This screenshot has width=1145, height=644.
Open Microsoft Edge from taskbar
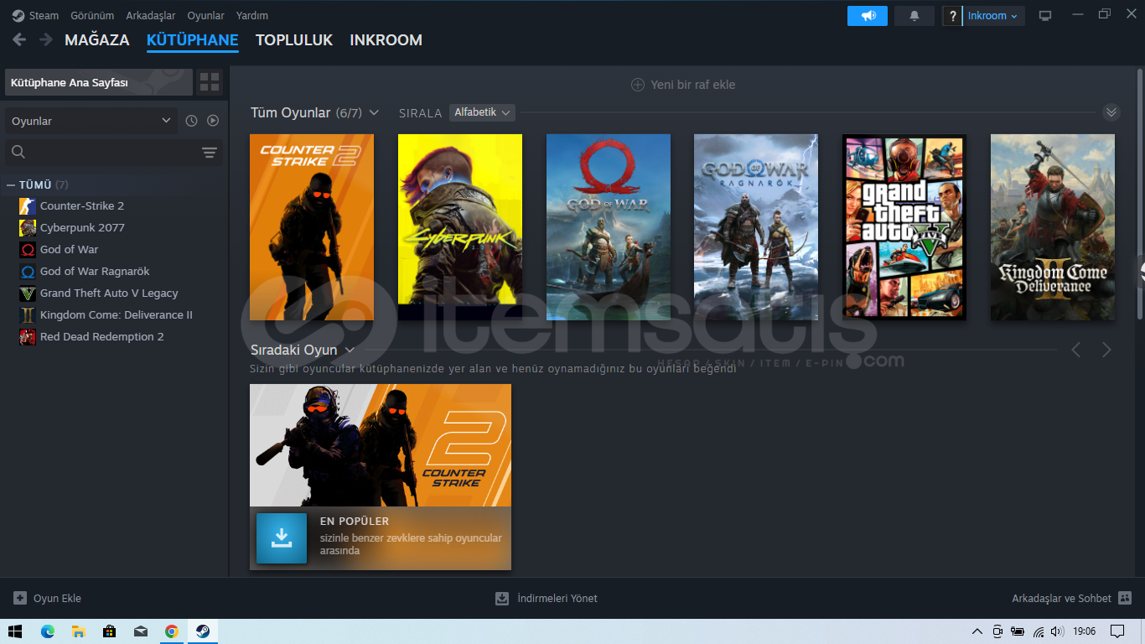(x=48, y=631)
